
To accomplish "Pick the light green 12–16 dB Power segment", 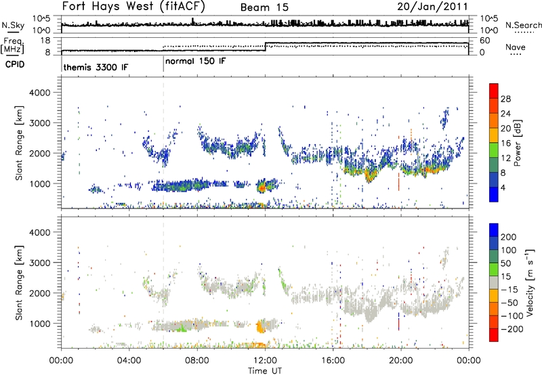I will tap(494, 150).
